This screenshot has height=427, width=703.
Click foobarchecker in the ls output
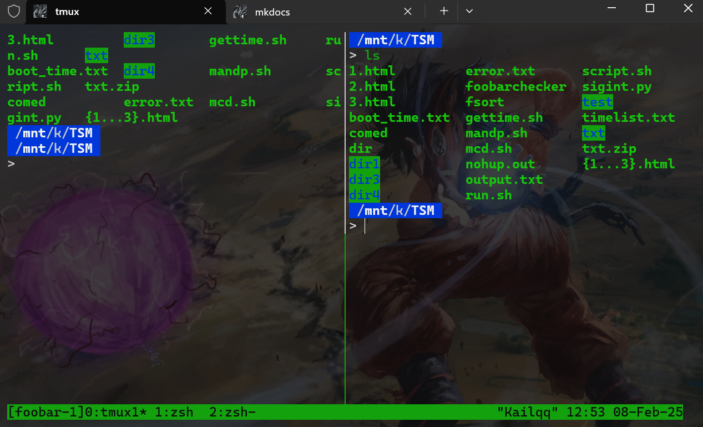click(x=515, y=86)
